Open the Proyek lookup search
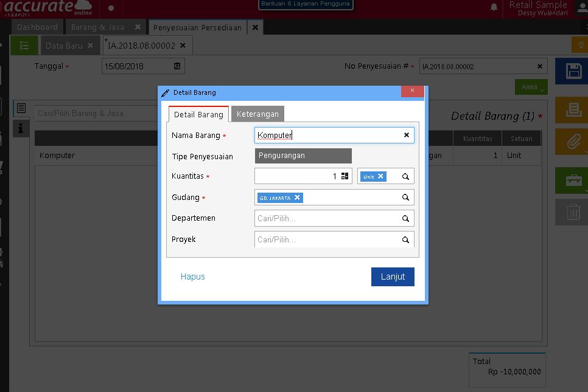 tap(405, 239)
